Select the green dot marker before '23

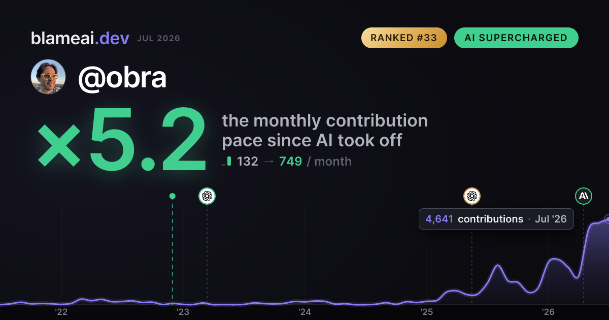coord(173,196)
